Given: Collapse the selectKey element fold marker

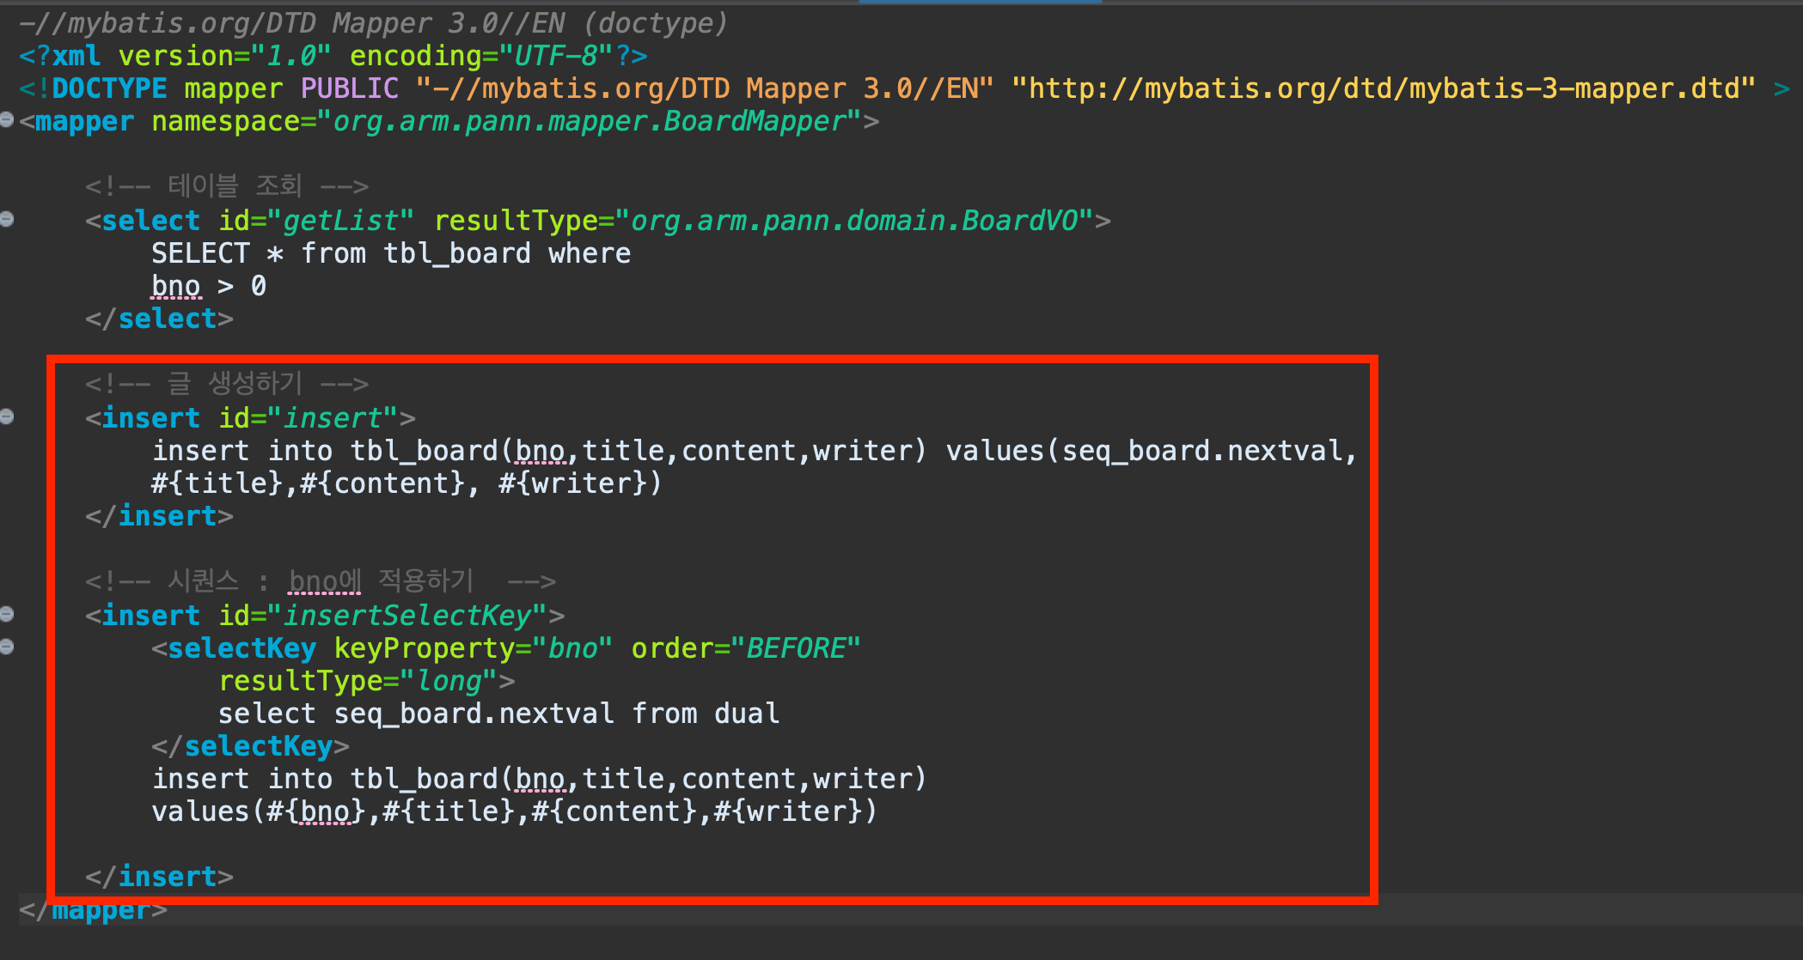Looking at the screenshot, I should point(7,647).
